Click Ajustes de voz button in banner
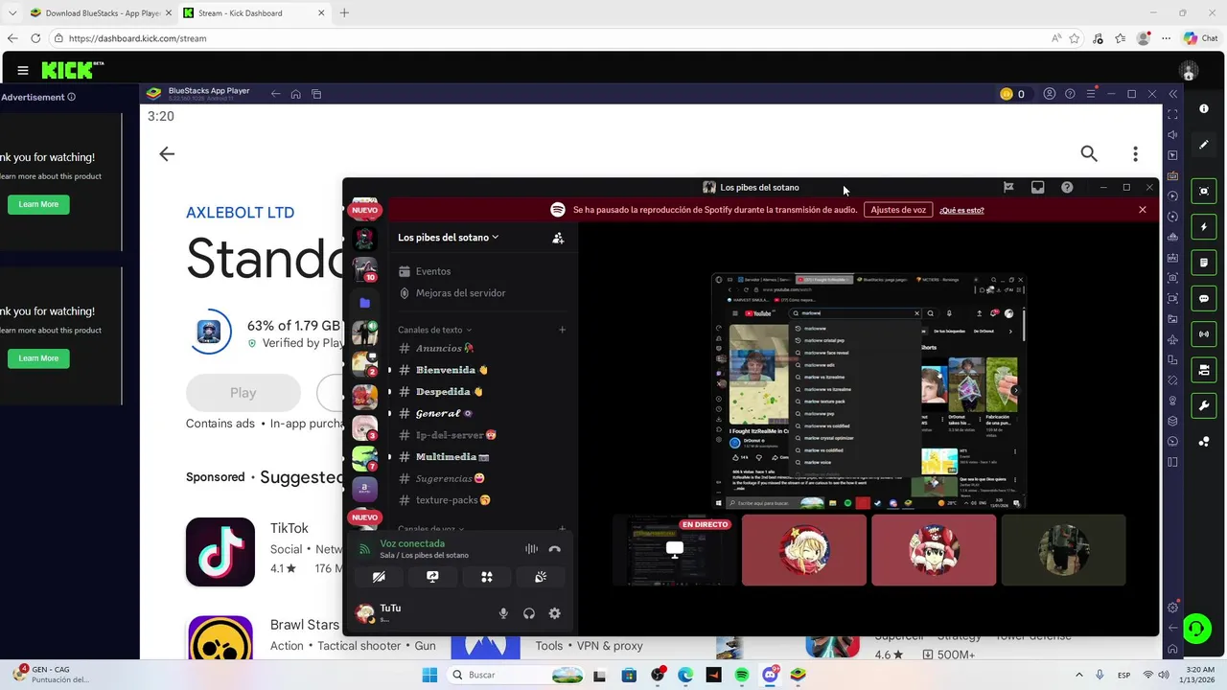Screen dimensions: 1227x690 point(898,210)
